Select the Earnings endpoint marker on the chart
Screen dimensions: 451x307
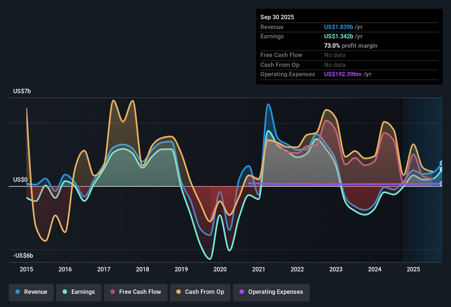pyautogui.click(x=441, y=169)
